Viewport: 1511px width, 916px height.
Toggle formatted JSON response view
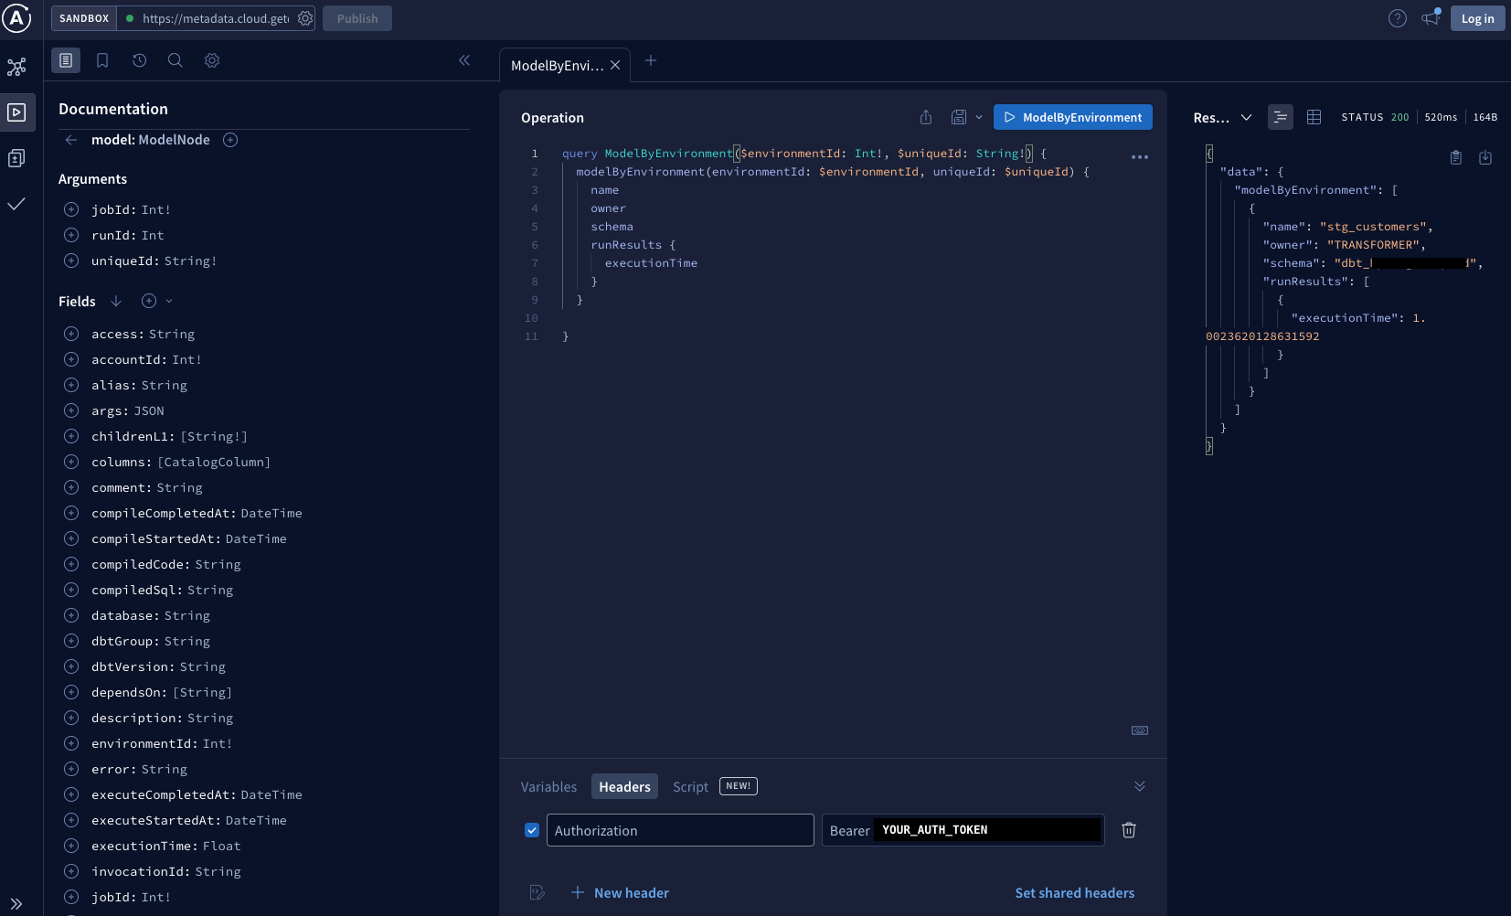(1280, 117)
